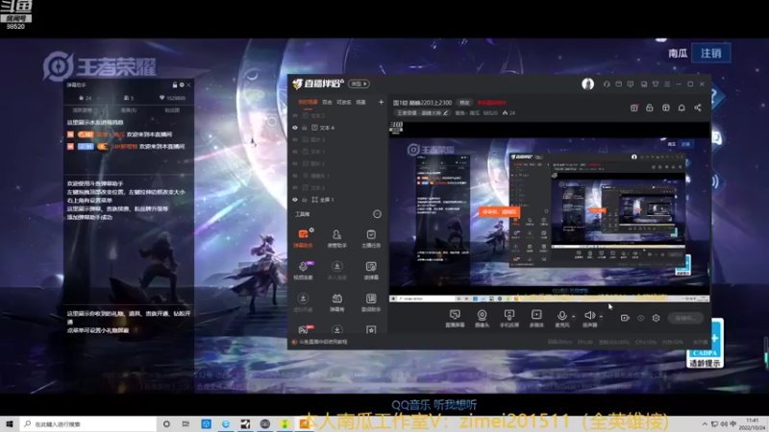This screenshot has height=432, width=769.
Task: Click the stream preview thumbnail area
Action: 549,211
